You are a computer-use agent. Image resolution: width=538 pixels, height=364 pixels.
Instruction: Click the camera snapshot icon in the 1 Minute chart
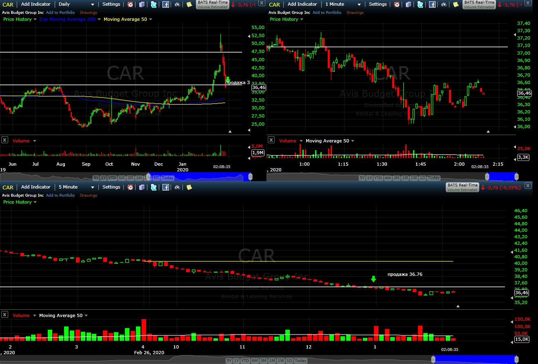pyautogui.click(x=444, y=4)
